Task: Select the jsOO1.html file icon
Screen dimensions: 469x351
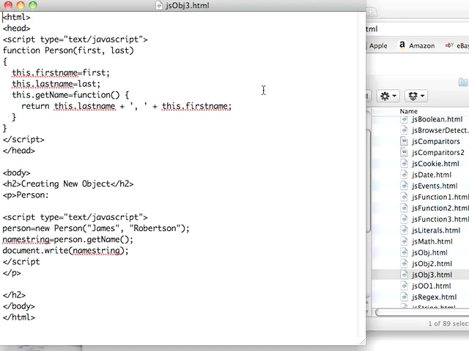Action: click(404, 286)
